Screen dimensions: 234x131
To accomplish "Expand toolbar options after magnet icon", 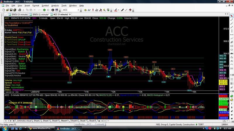I will tap(133, 10).
